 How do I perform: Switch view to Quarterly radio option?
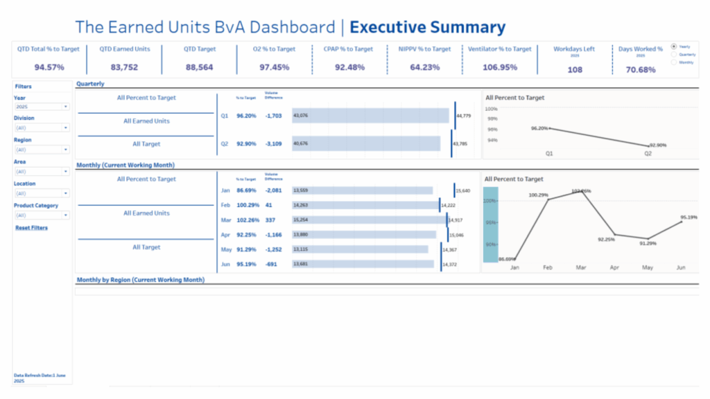(674, 54)
